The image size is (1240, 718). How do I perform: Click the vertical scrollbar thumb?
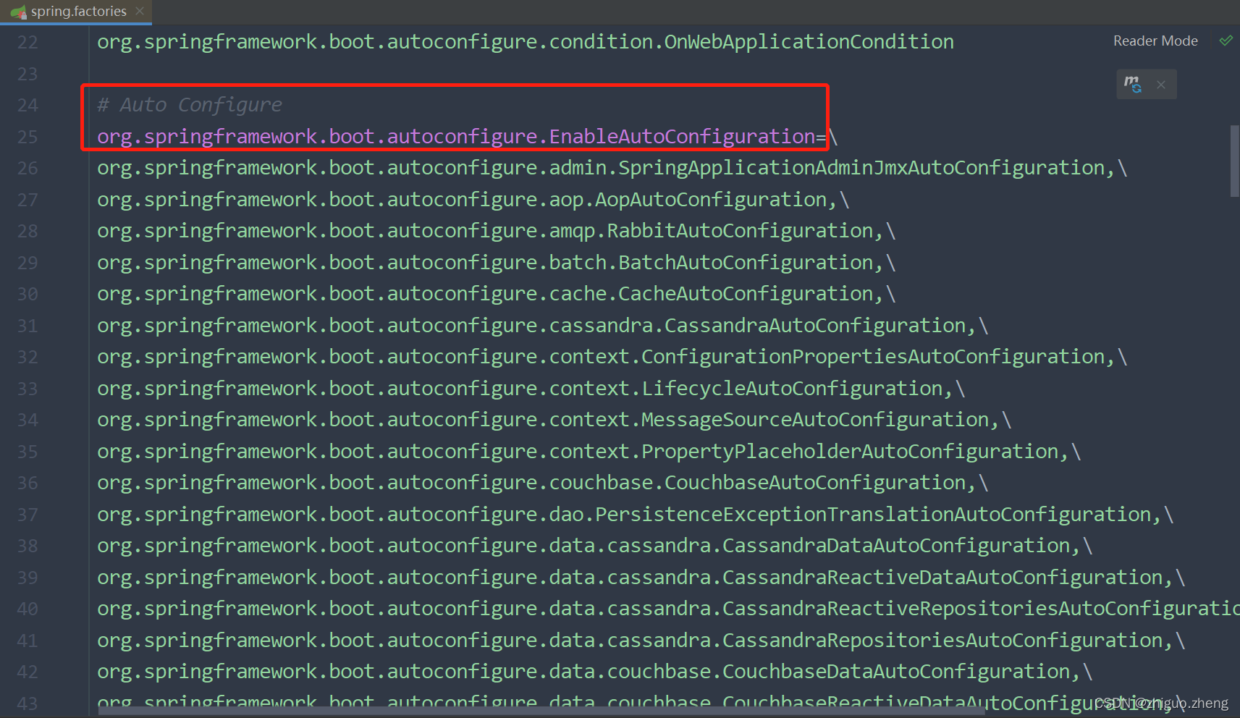tap(1234, 161)
